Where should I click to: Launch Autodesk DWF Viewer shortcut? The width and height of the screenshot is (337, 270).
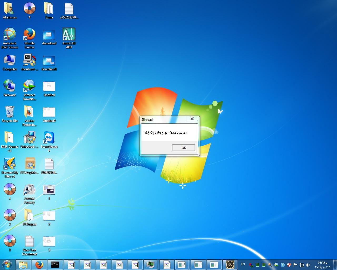point(10,38)
